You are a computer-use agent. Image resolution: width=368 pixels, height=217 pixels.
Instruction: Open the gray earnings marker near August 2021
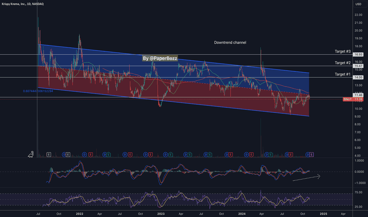[x=49, y=155]
